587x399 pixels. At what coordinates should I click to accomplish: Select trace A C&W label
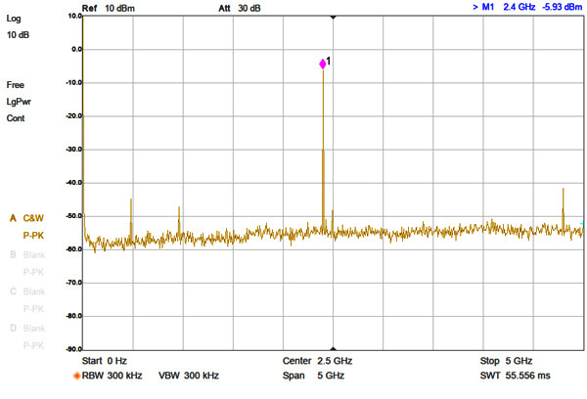26,218
